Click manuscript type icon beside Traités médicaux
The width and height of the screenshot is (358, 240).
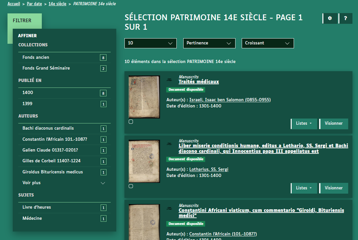(x=170, y=80)
